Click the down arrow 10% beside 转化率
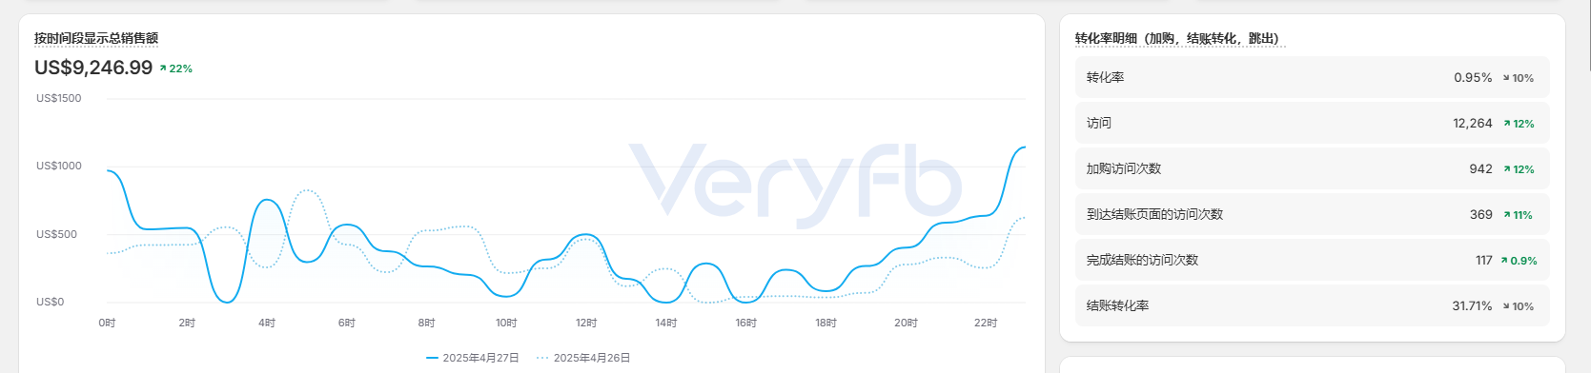Image resolution: width=1591 pixels, height=373 pixels. click(1519, 78)
